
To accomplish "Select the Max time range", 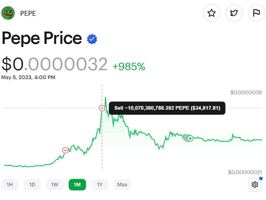I will (122, 185).
